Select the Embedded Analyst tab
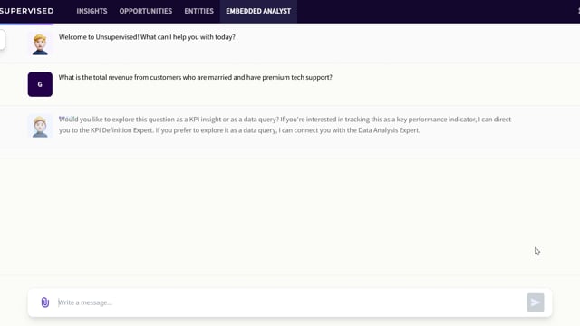 pos(258,11)
